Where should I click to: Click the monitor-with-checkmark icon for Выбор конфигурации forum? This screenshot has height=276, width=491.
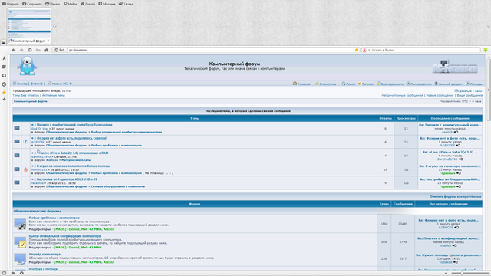(20, 242)
